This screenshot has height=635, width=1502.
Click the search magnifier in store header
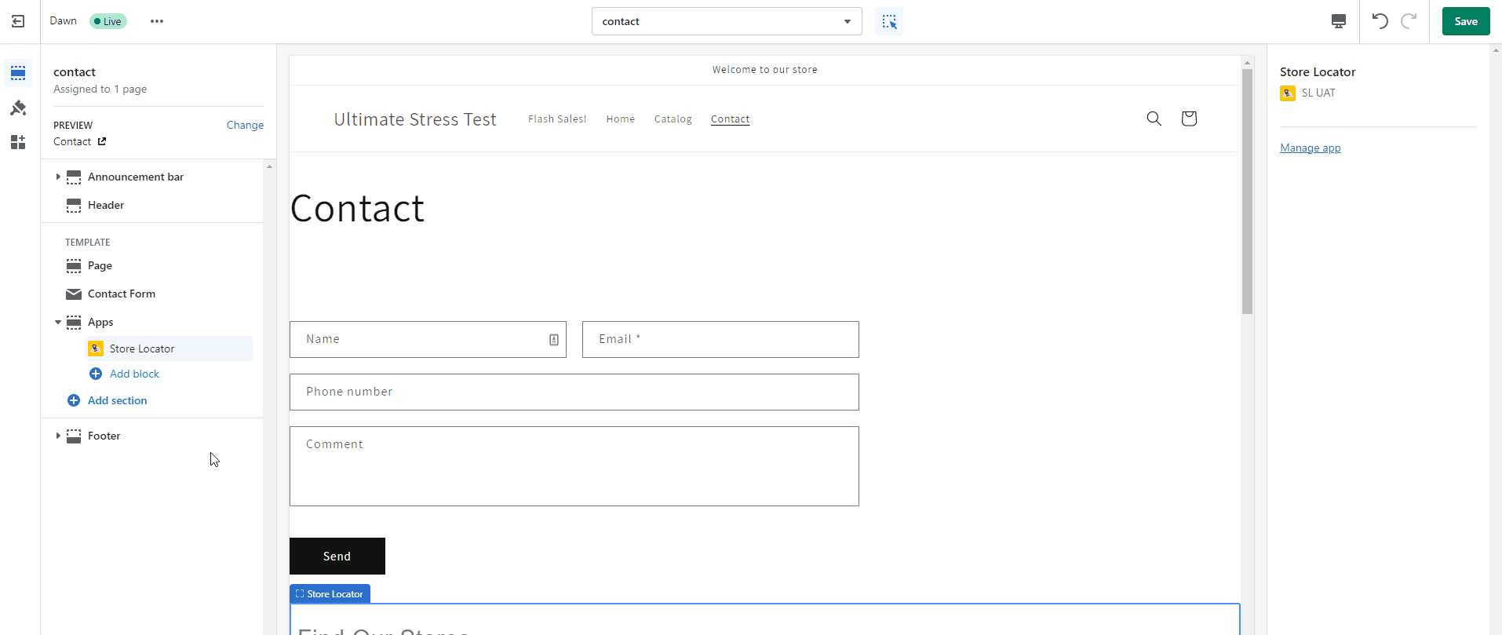point(1154,119)
